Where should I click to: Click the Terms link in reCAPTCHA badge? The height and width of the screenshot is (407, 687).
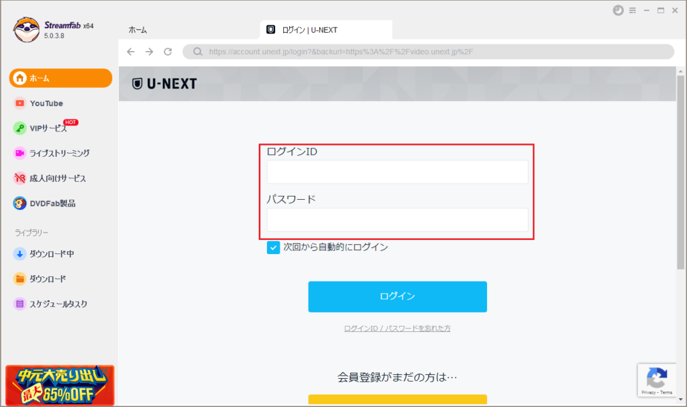(x=666, y=392)
